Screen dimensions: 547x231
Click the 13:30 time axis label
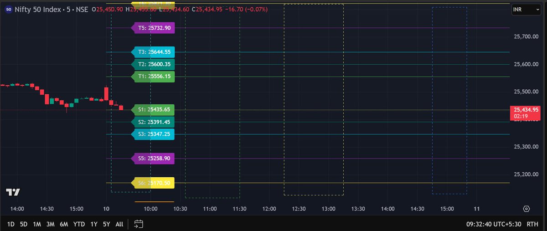(x=358, y=209)
